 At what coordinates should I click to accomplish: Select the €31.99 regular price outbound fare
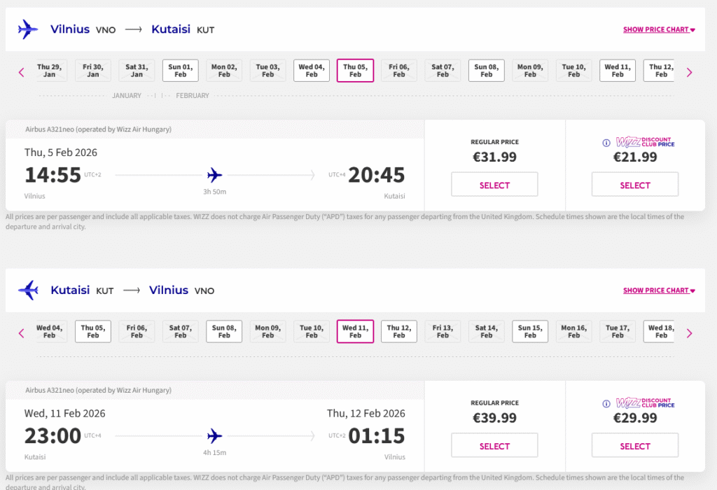click(x=494, y=185)
